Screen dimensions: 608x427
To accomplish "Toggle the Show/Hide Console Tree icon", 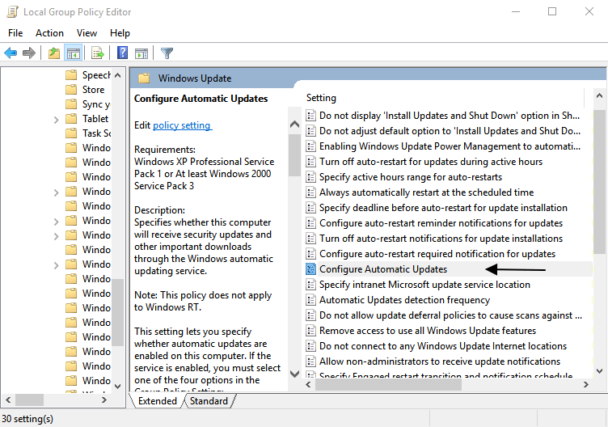I will [x=74, y=53].
